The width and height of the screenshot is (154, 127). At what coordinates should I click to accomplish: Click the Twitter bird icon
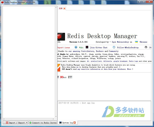114,47
